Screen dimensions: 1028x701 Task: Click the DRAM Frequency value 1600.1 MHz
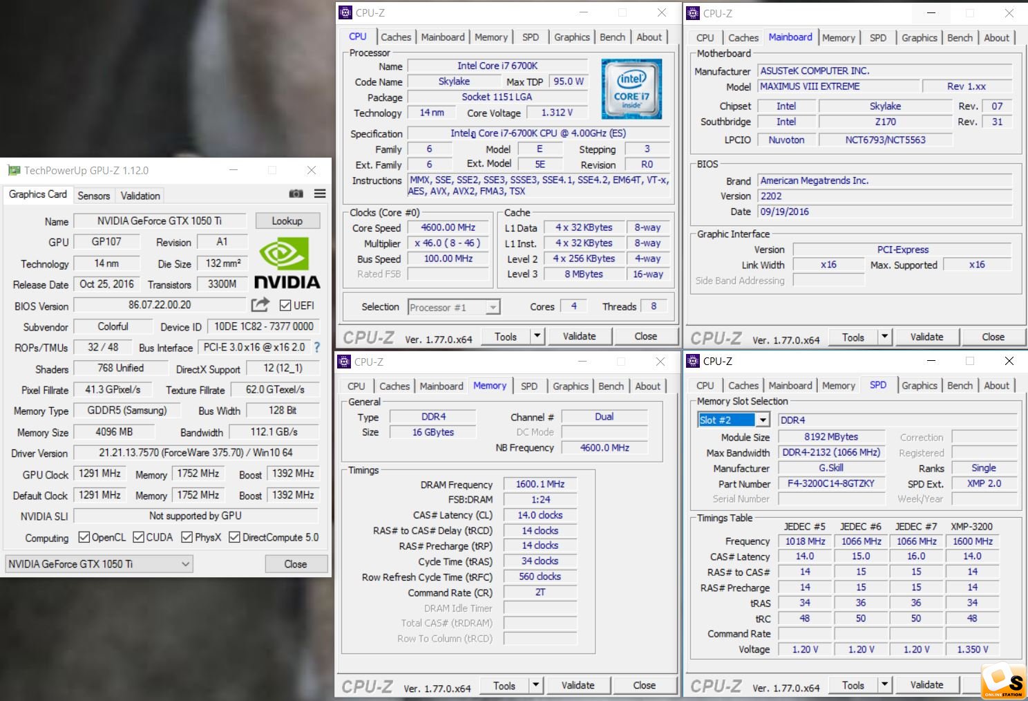pos(540,485)
